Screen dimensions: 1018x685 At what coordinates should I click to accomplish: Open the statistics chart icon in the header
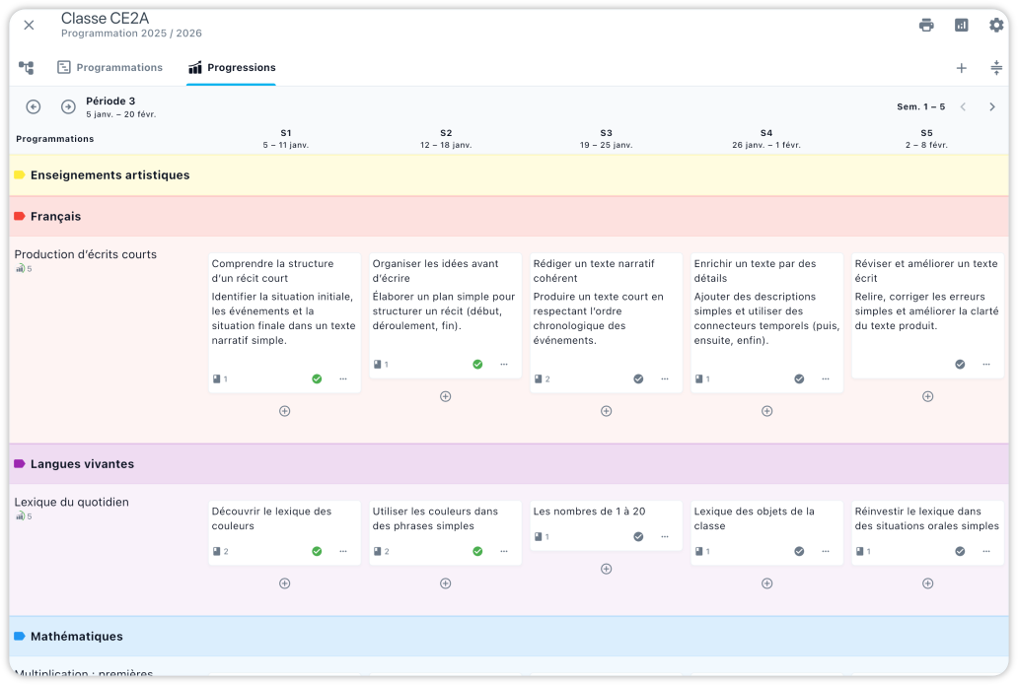961,26
